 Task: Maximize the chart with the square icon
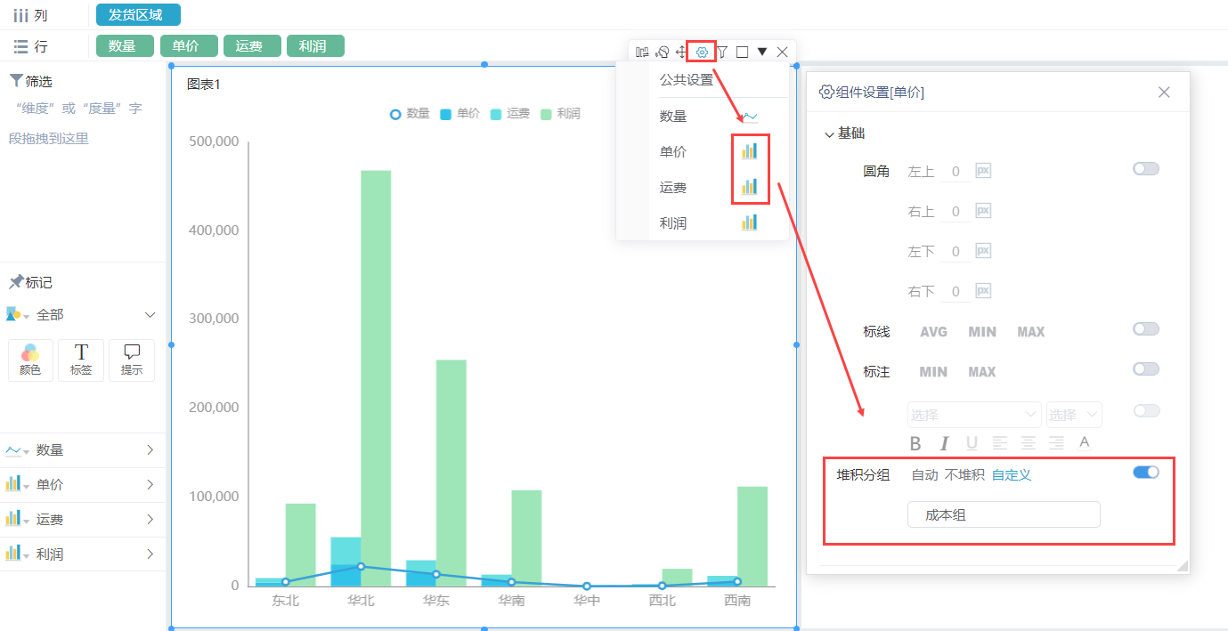pyautogui.click(x=742, y=52)
